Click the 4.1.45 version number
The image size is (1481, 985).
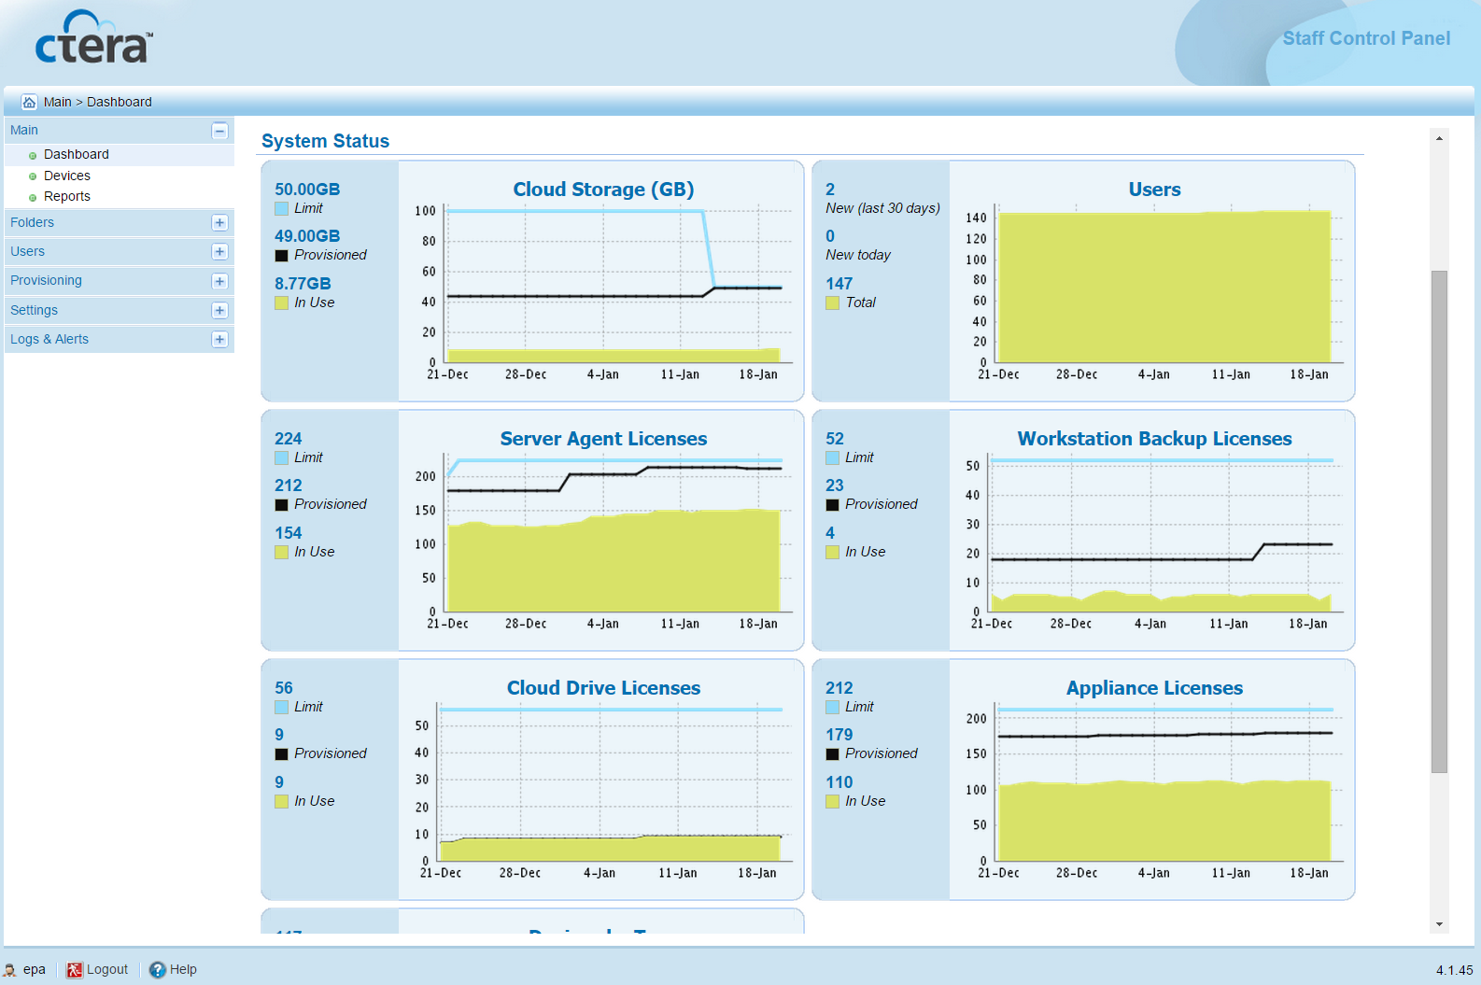pyautogui.click(x=1454, y=971)
